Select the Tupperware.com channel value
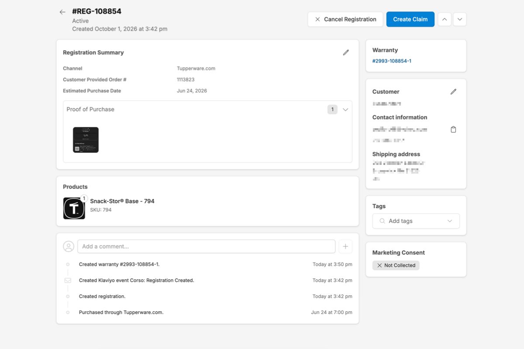 click(x=196, y=68)
